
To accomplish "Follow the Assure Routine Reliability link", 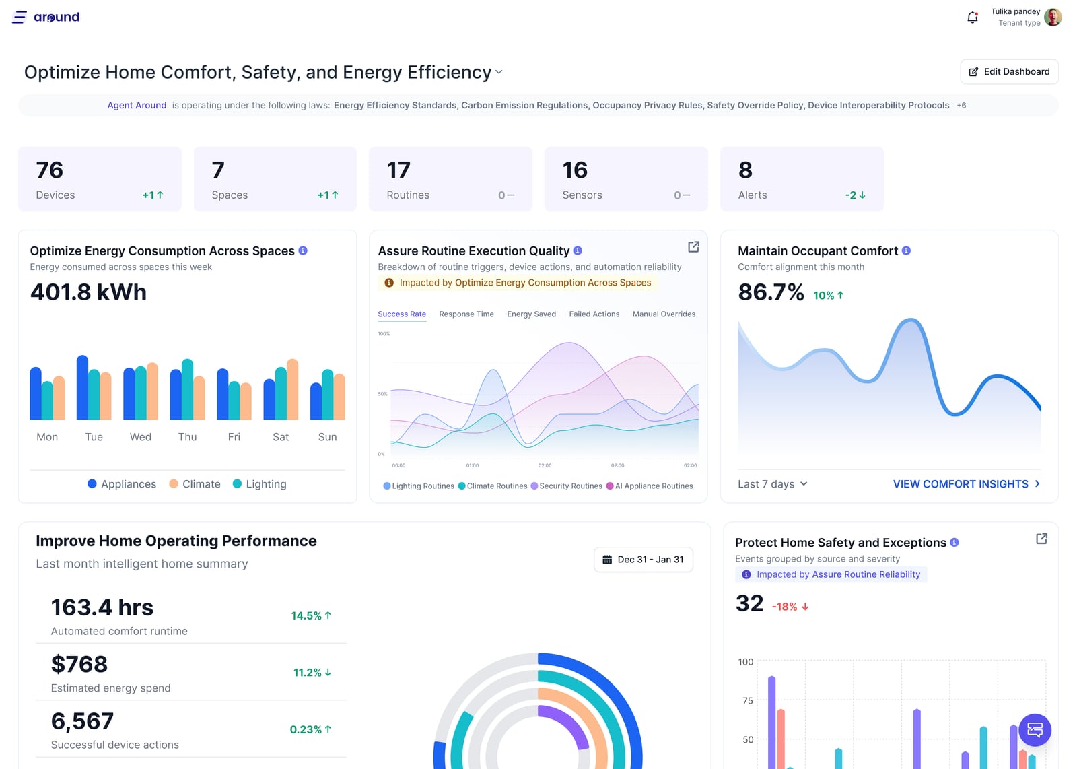I will [x=866, y=574].
